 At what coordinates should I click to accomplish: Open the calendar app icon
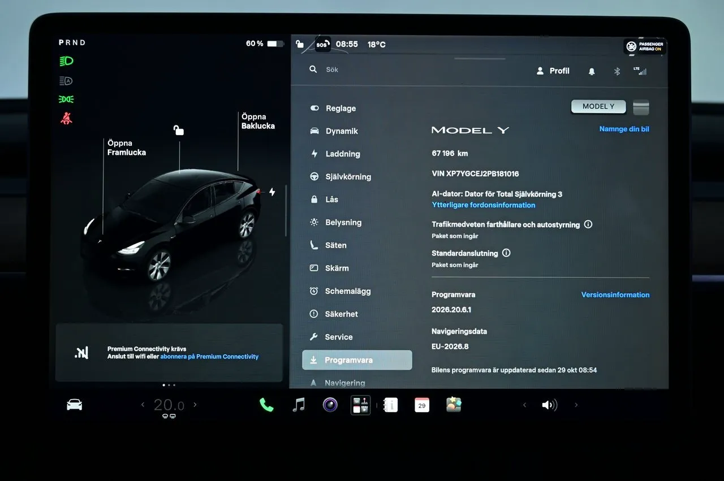422,405
